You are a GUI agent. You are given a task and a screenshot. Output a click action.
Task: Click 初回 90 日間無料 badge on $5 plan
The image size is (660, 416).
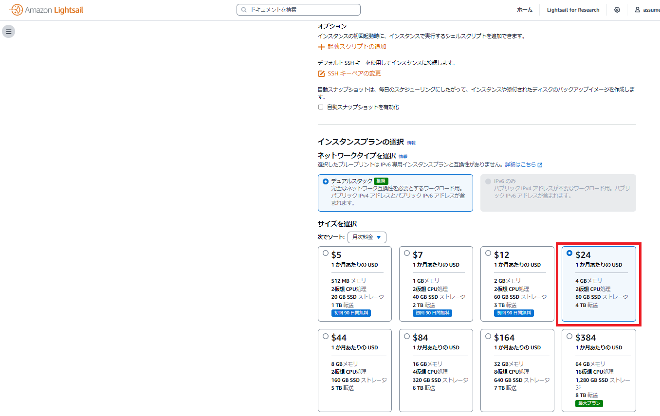tap(351, 313)
